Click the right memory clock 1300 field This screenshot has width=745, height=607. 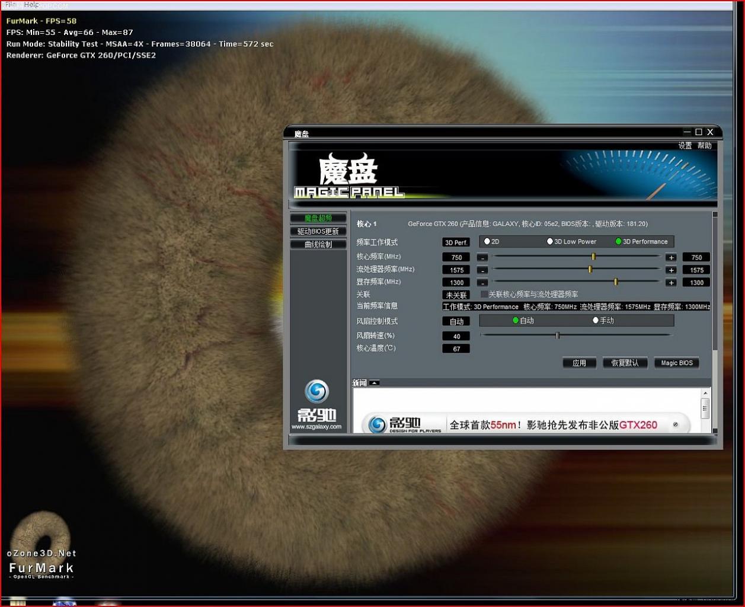696,283
